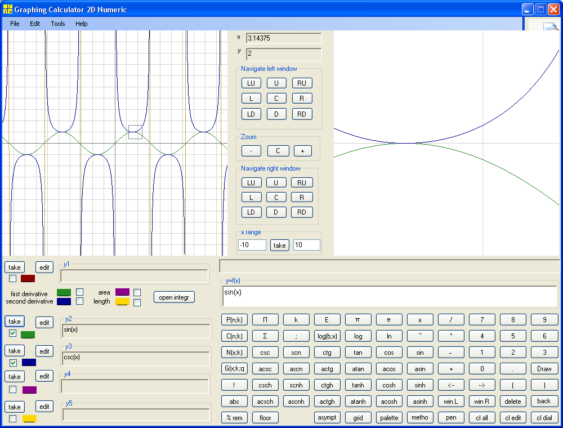The height and width of the screenshot is (428, 563).
Task: Click the edit button for y2
Action: click(44, 323)
